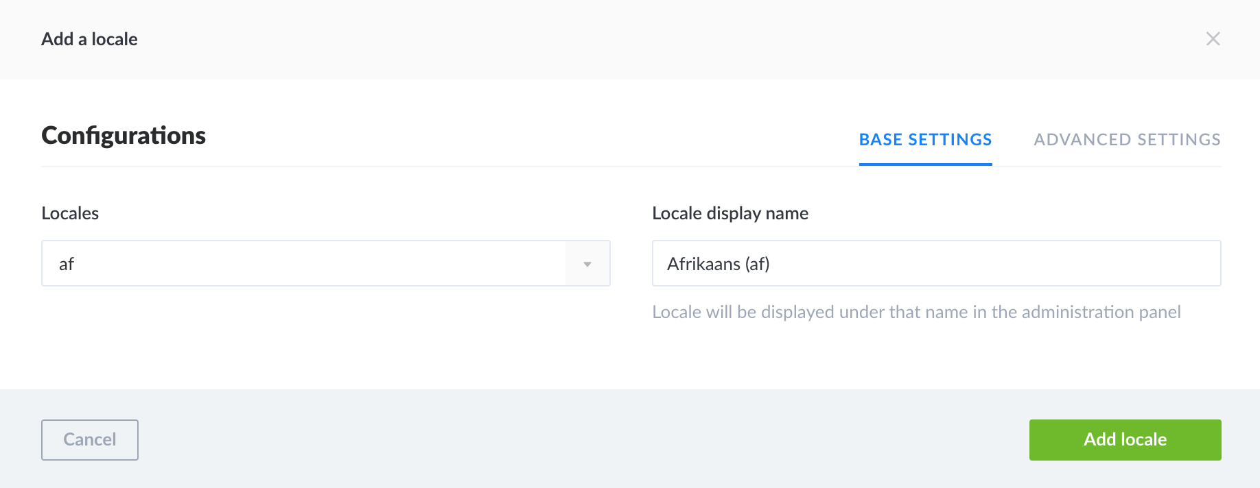The width and height of the screenshot is (1260, 488).
Task: Click the X icon in the header
Action: [1213, 39]
